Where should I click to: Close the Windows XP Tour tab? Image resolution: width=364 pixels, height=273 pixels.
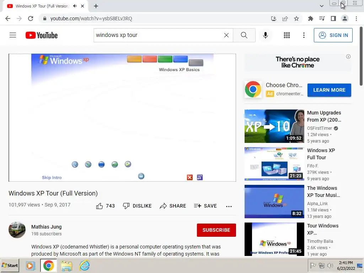pos(82,6)
